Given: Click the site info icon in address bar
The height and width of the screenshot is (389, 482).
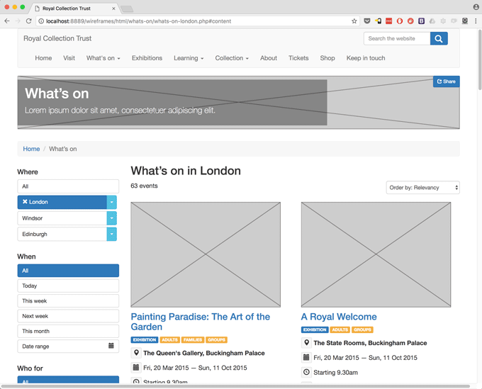Looking at the screenshot, I should coord(41,21).
